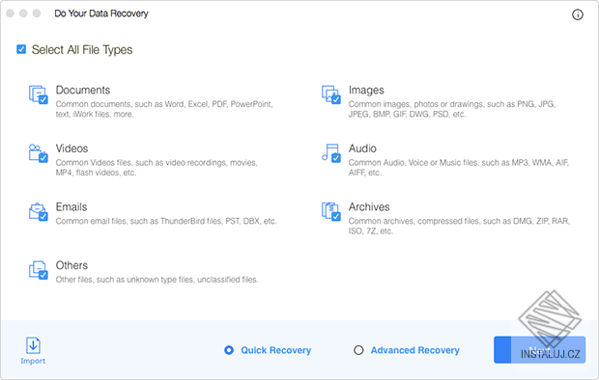Screen dimensions: 599x380
Task: Click the Audio file type icon
Action: pyautogui.click(x=330, y=153)
